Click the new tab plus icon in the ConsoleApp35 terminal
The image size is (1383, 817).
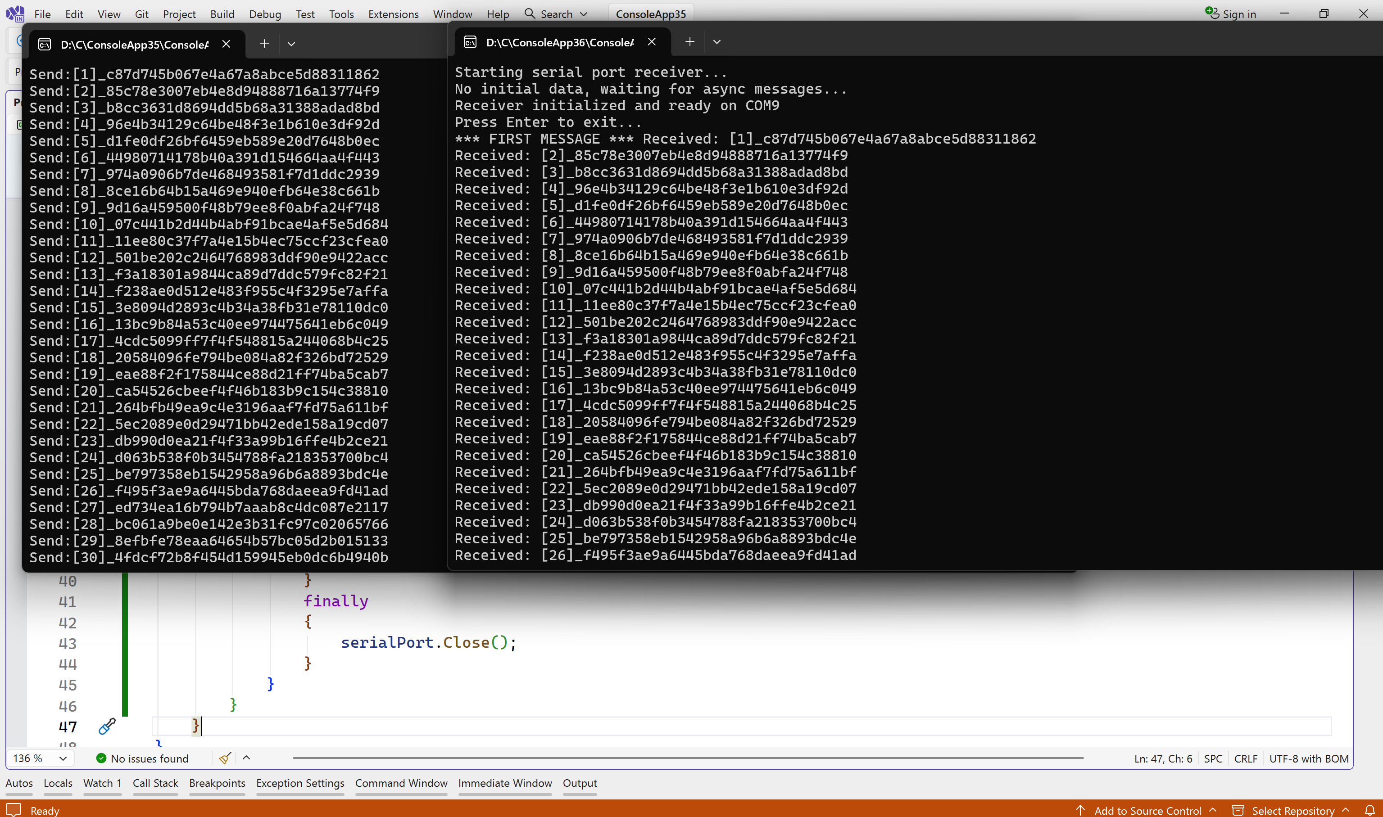(264, 44)
